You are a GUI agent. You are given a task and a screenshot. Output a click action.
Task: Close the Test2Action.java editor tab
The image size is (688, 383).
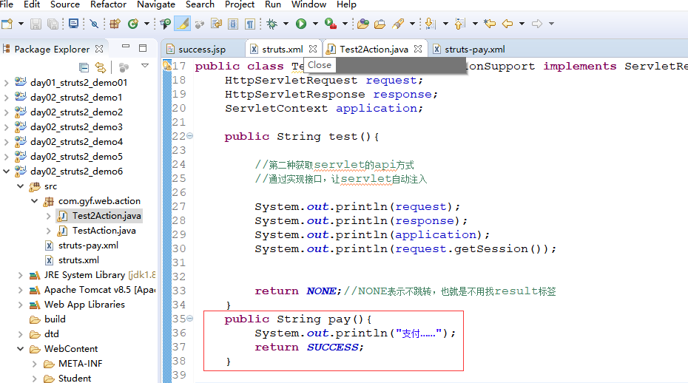(418, 49)
